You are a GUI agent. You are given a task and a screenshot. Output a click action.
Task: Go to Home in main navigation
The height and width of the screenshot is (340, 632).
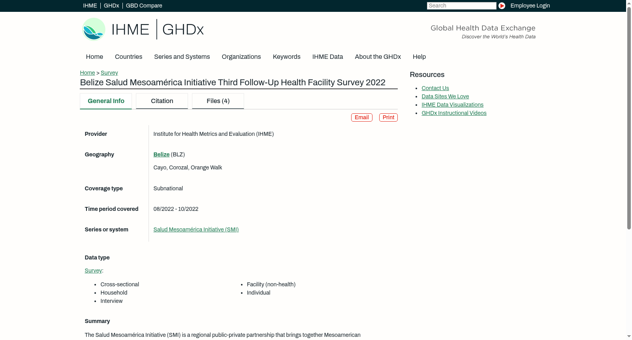point(94,57)
